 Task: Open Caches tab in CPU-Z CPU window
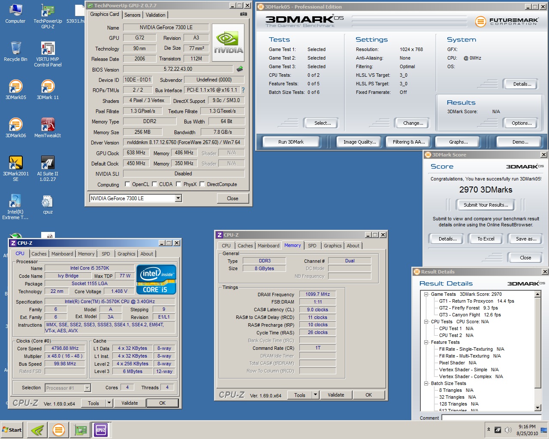click(39, 254)
